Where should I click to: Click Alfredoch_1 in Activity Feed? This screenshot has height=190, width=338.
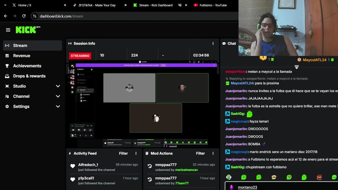88,165
